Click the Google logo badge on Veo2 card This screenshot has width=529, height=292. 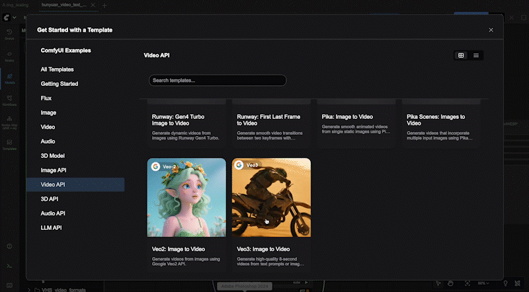[x=155, y=166]
